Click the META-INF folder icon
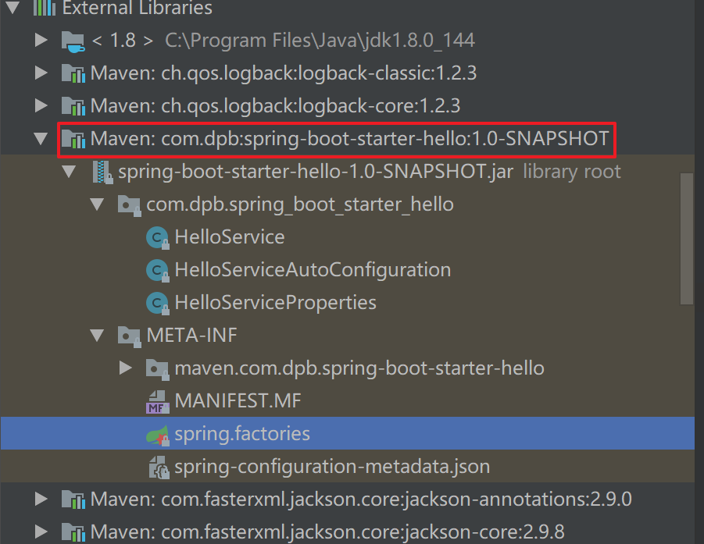Viewport: 704px width, 544px height. [x=129, y=336]
